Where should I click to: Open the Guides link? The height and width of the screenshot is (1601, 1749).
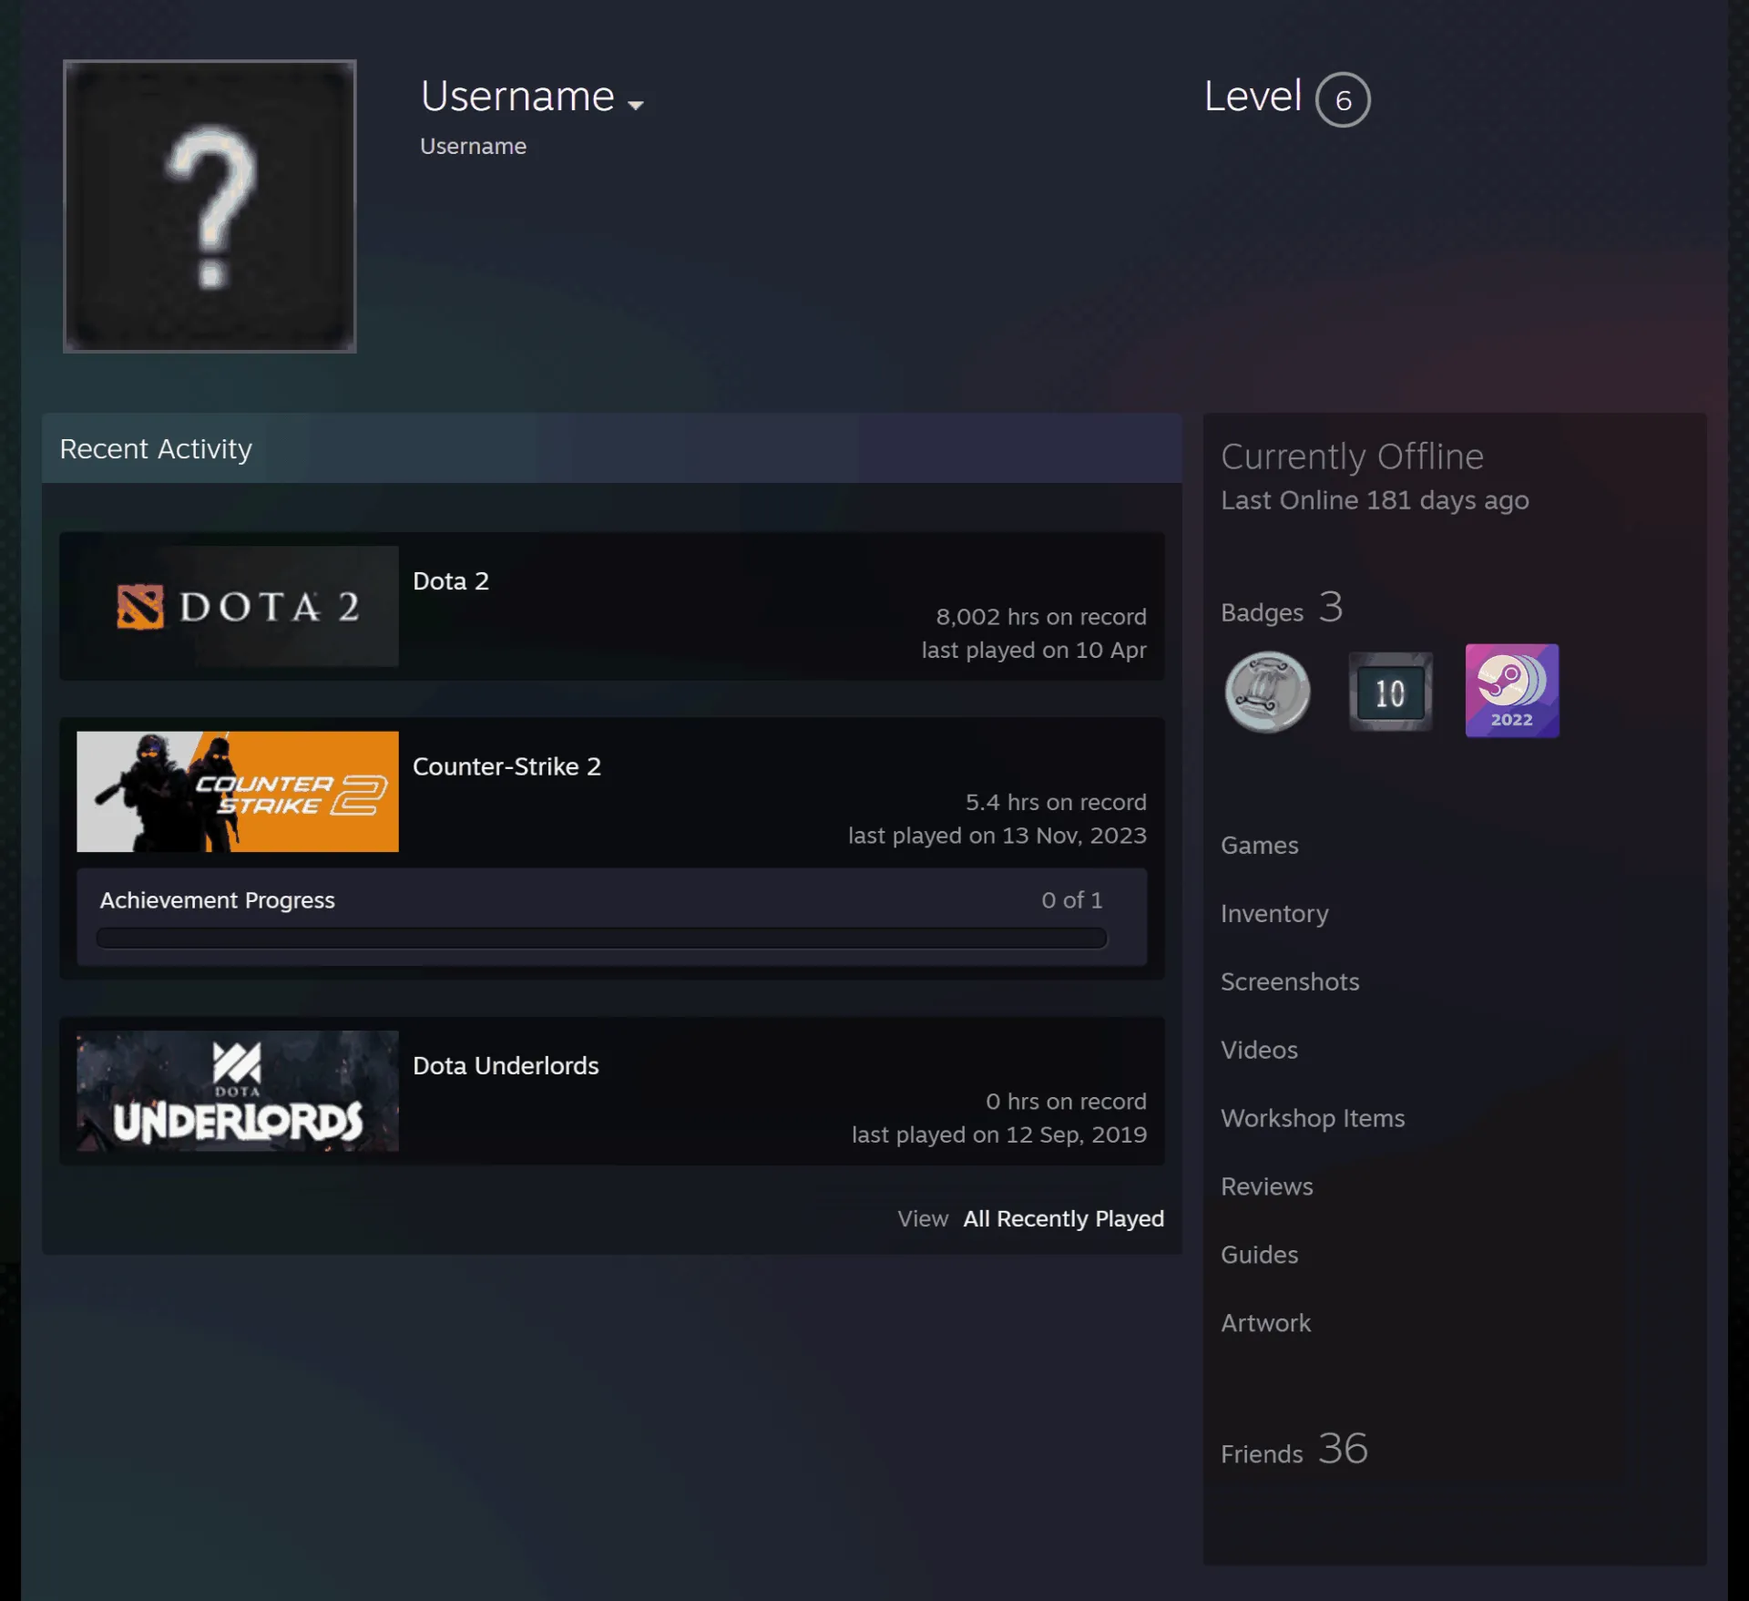1260,1256
